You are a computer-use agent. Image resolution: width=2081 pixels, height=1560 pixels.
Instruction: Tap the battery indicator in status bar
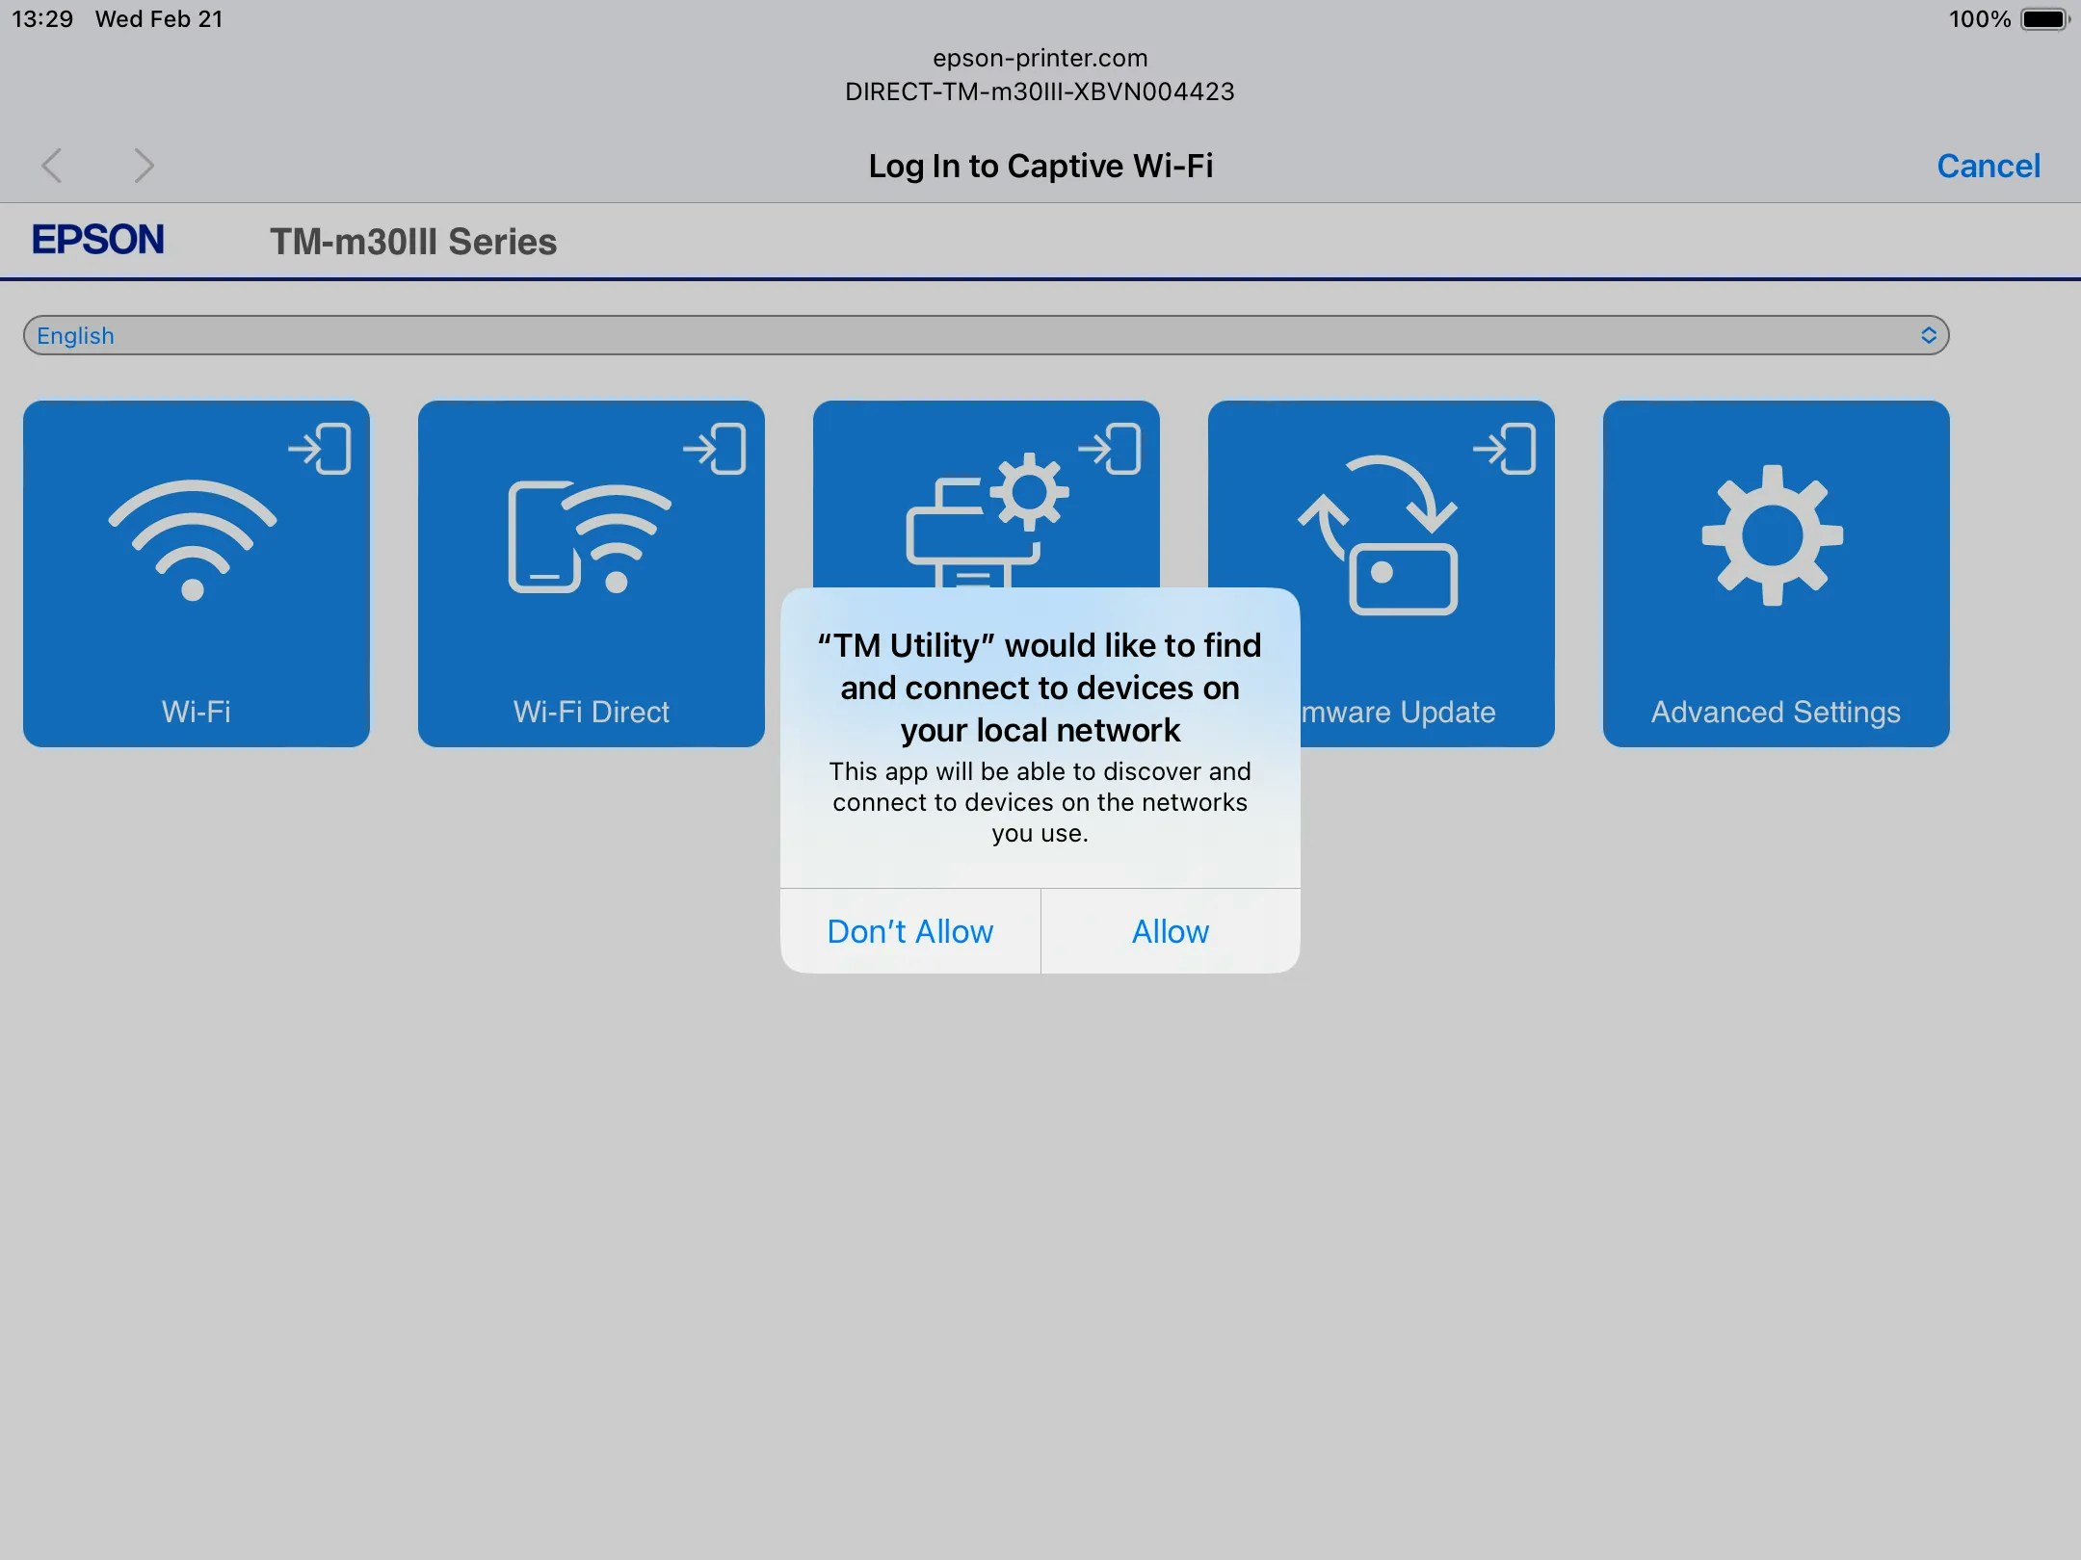(x=2043, y=19)
